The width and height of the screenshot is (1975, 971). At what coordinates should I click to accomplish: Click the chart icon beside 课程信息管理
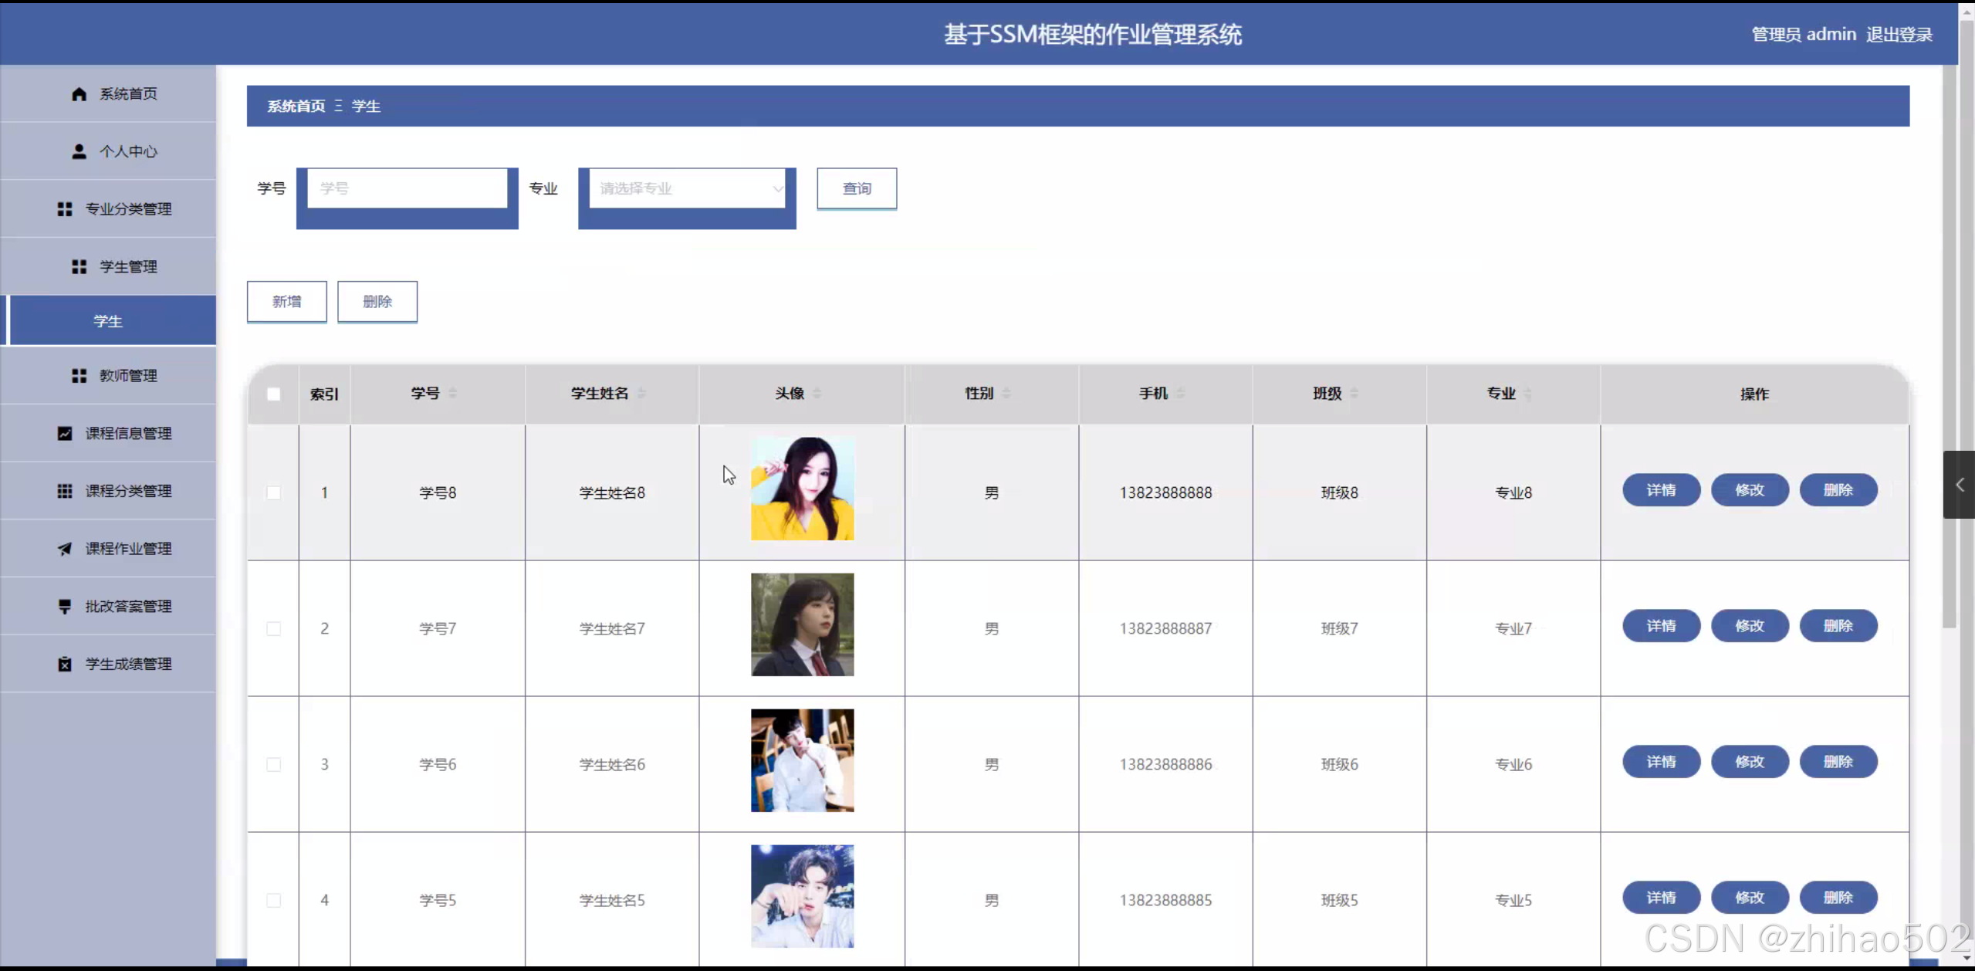[x=65, y=434]
